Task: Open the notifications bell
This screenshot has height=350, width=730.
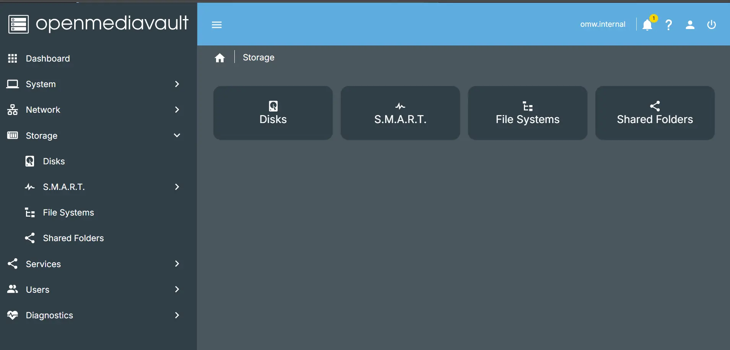Action: pyautogui.click(x=647, y=25)
